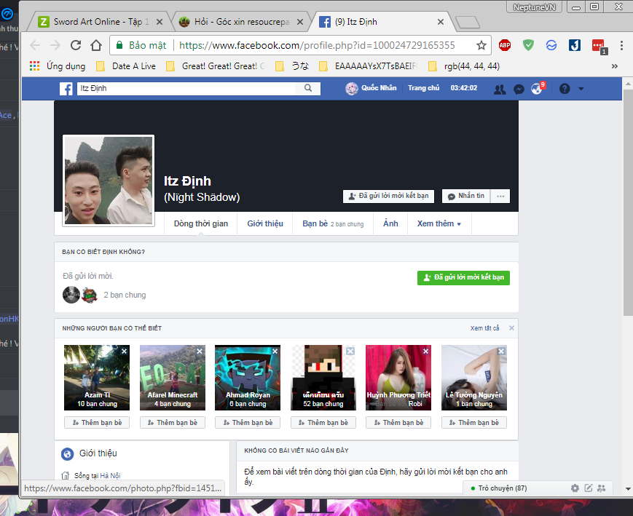The image size is (633, 516).
Task: Add Azam TI as friend
Action: pyautogui.click(x=97, y=422)
